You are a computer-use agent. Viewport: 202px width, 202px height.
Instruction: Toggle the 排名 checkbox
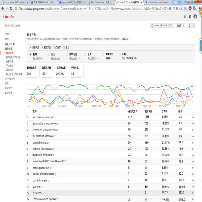click(x=64, y=47)
